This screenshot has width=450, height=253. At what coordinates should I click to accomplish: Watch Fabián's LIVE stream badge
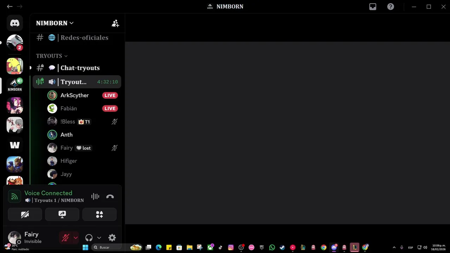click(x=110, y=109)
